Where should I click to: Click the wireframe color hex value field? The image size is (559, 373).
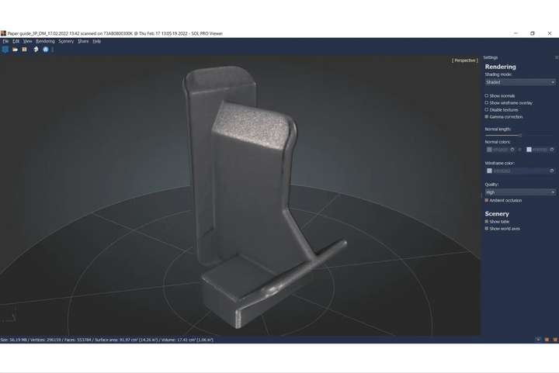point(520,171)
